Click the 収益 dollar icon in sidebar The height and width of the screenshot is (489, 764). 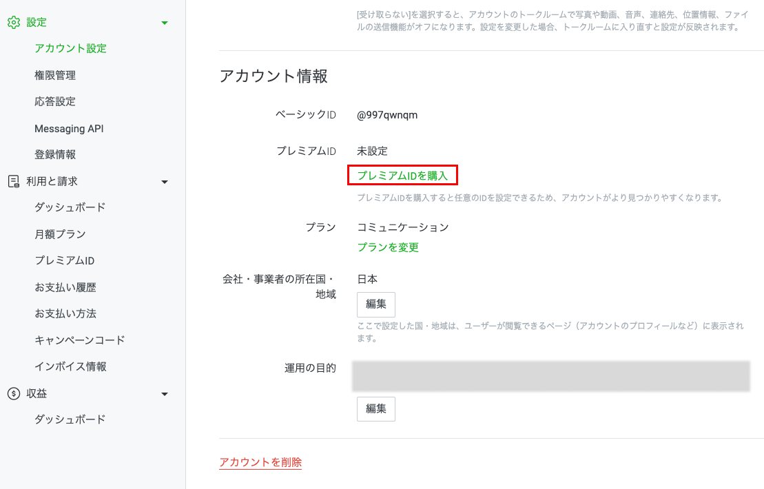point(13,393)
